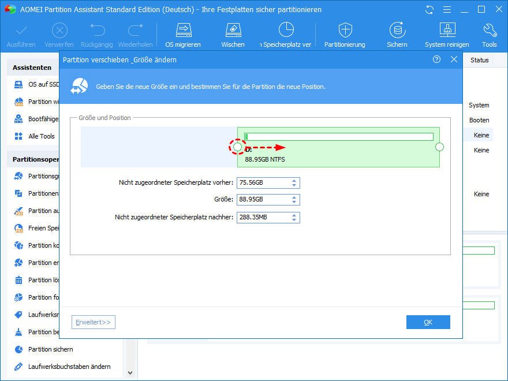Click the D: partition usage bar
Image resolution: width=508 pixels, height=381 pixels.
pos(339,137)
